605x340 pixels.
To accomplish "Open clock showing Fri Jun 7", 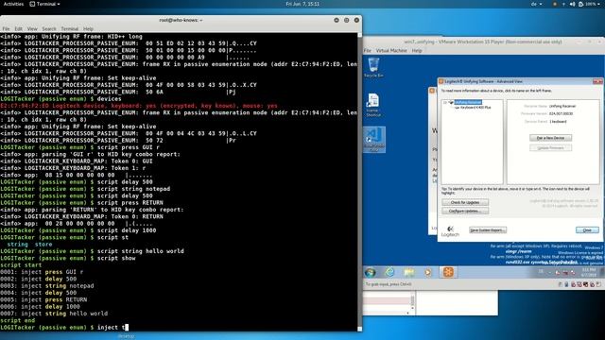I will point(302,4).
